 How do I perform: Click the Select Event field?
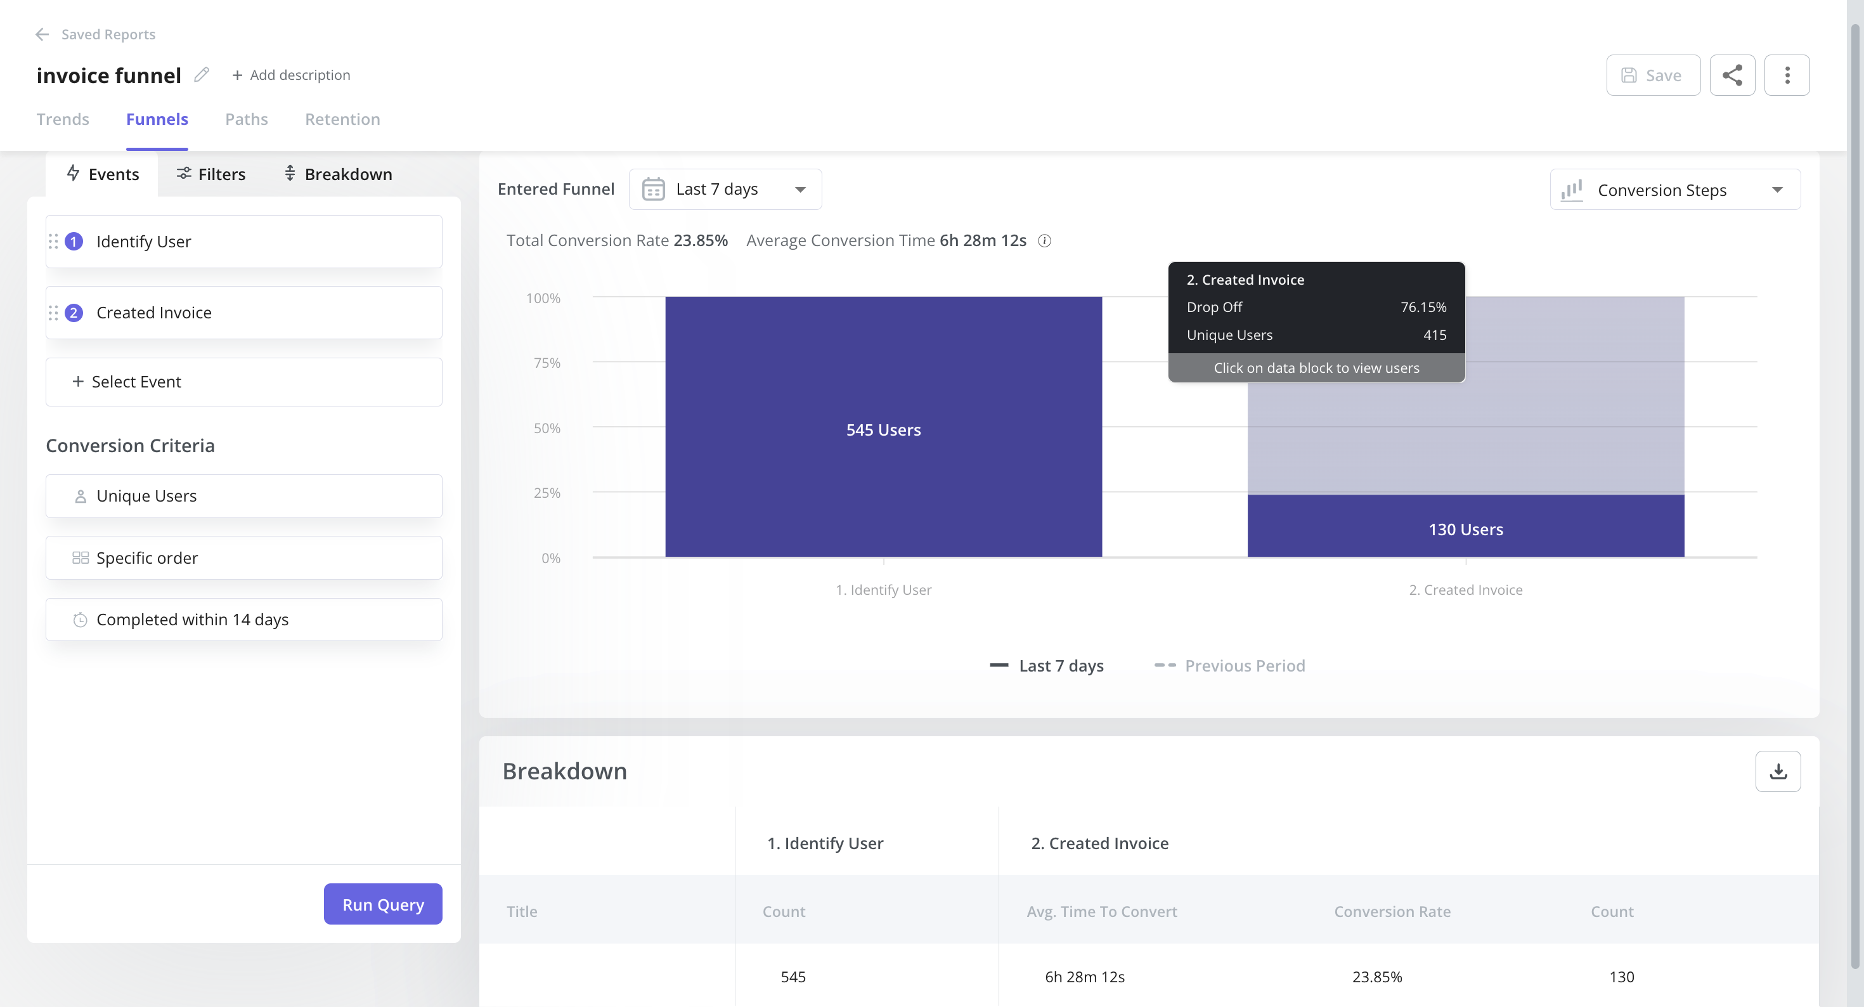coord(244,382)
